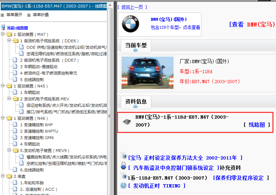This screenshot has width=276, height=195.
Task: Click the gray module icon in 资料信息 row
Action: click(127, 122)
